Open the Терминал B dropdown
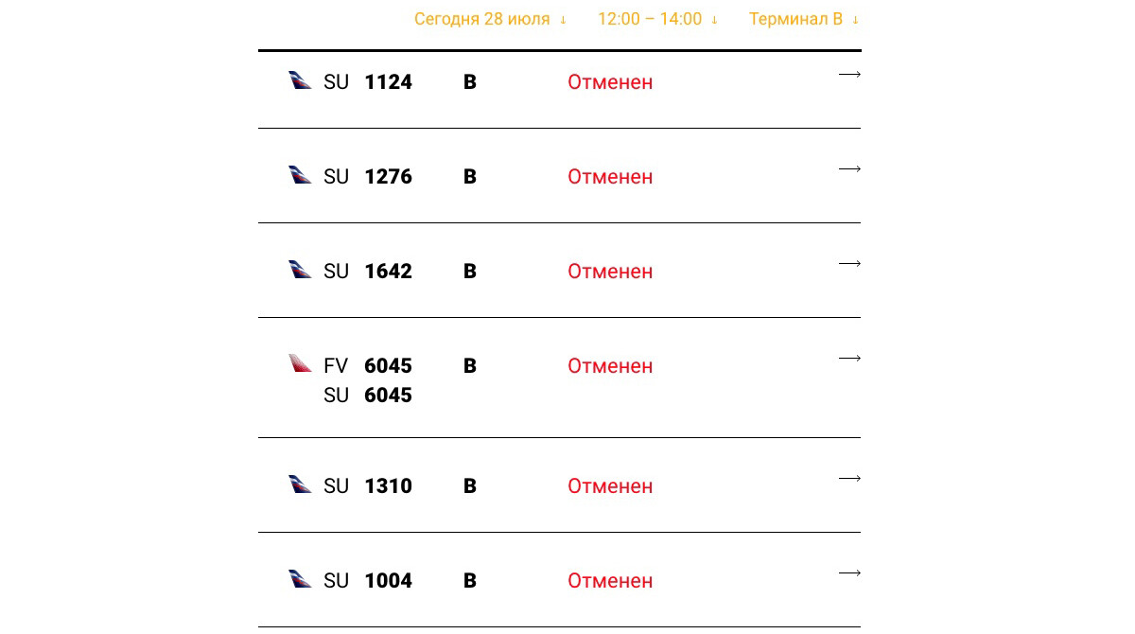 point(804,19)
